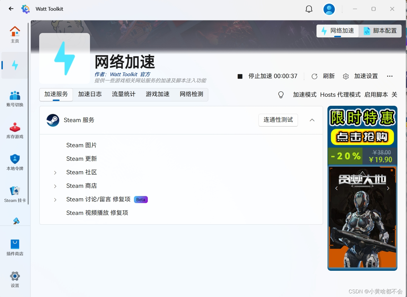The width and height of the screenshot is (407, 297).
Task: Open the 主页 home sidebar icon
Action: [15, 35]
